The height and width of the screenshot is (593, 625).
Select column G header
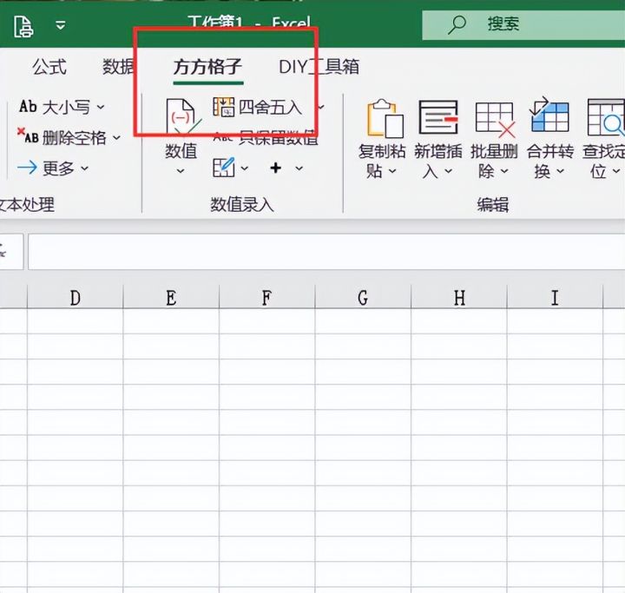click(363, 298)
